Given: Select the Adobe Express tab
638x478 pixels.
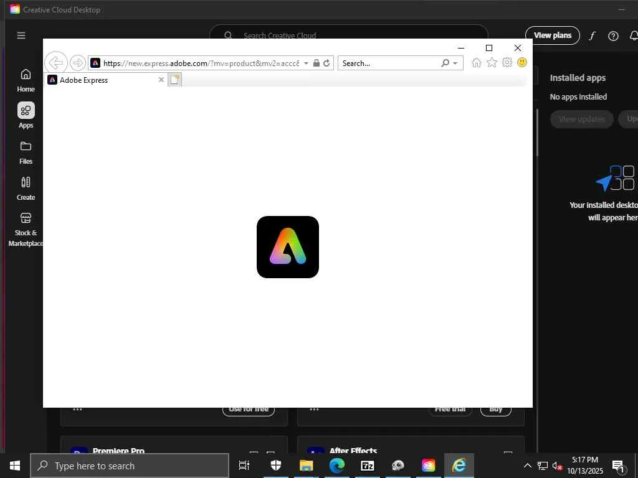Looking at the screenshot, I should point(106,80).
